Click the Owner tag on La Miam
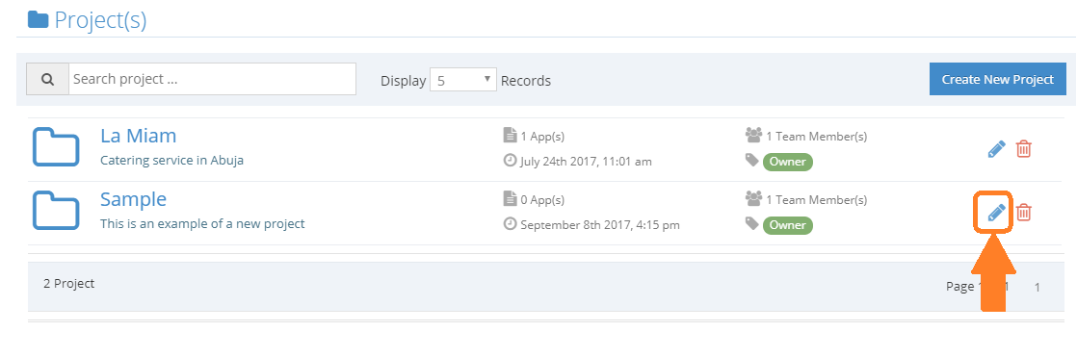 click(x=788, y=162)
